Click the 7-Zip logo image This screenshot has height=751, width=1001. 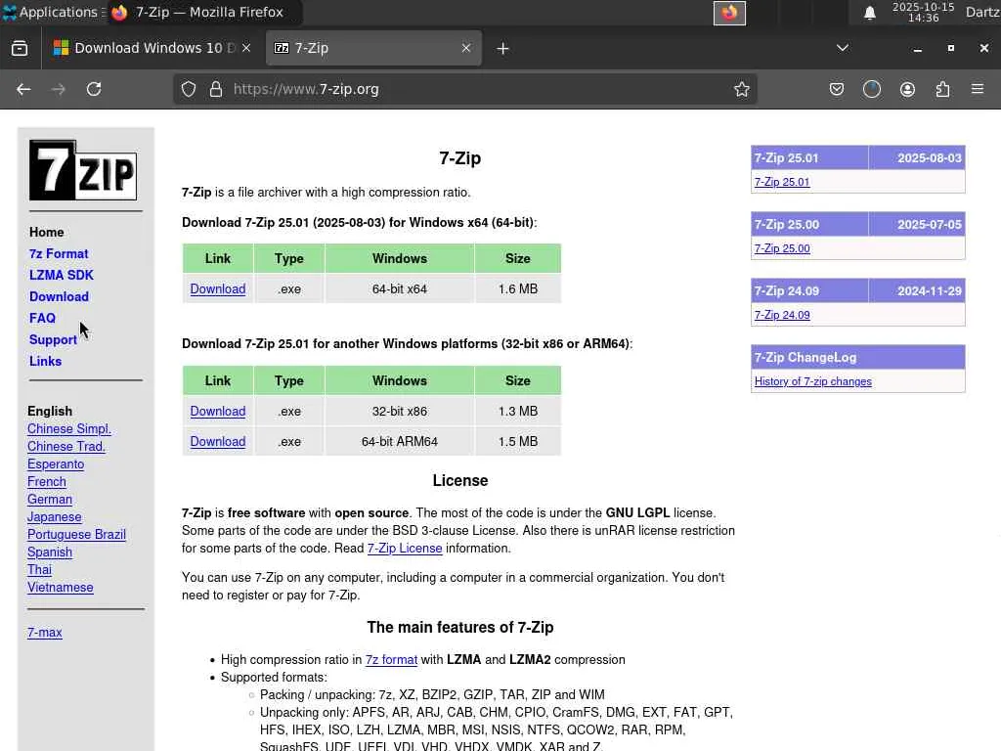tap(83, 170)
